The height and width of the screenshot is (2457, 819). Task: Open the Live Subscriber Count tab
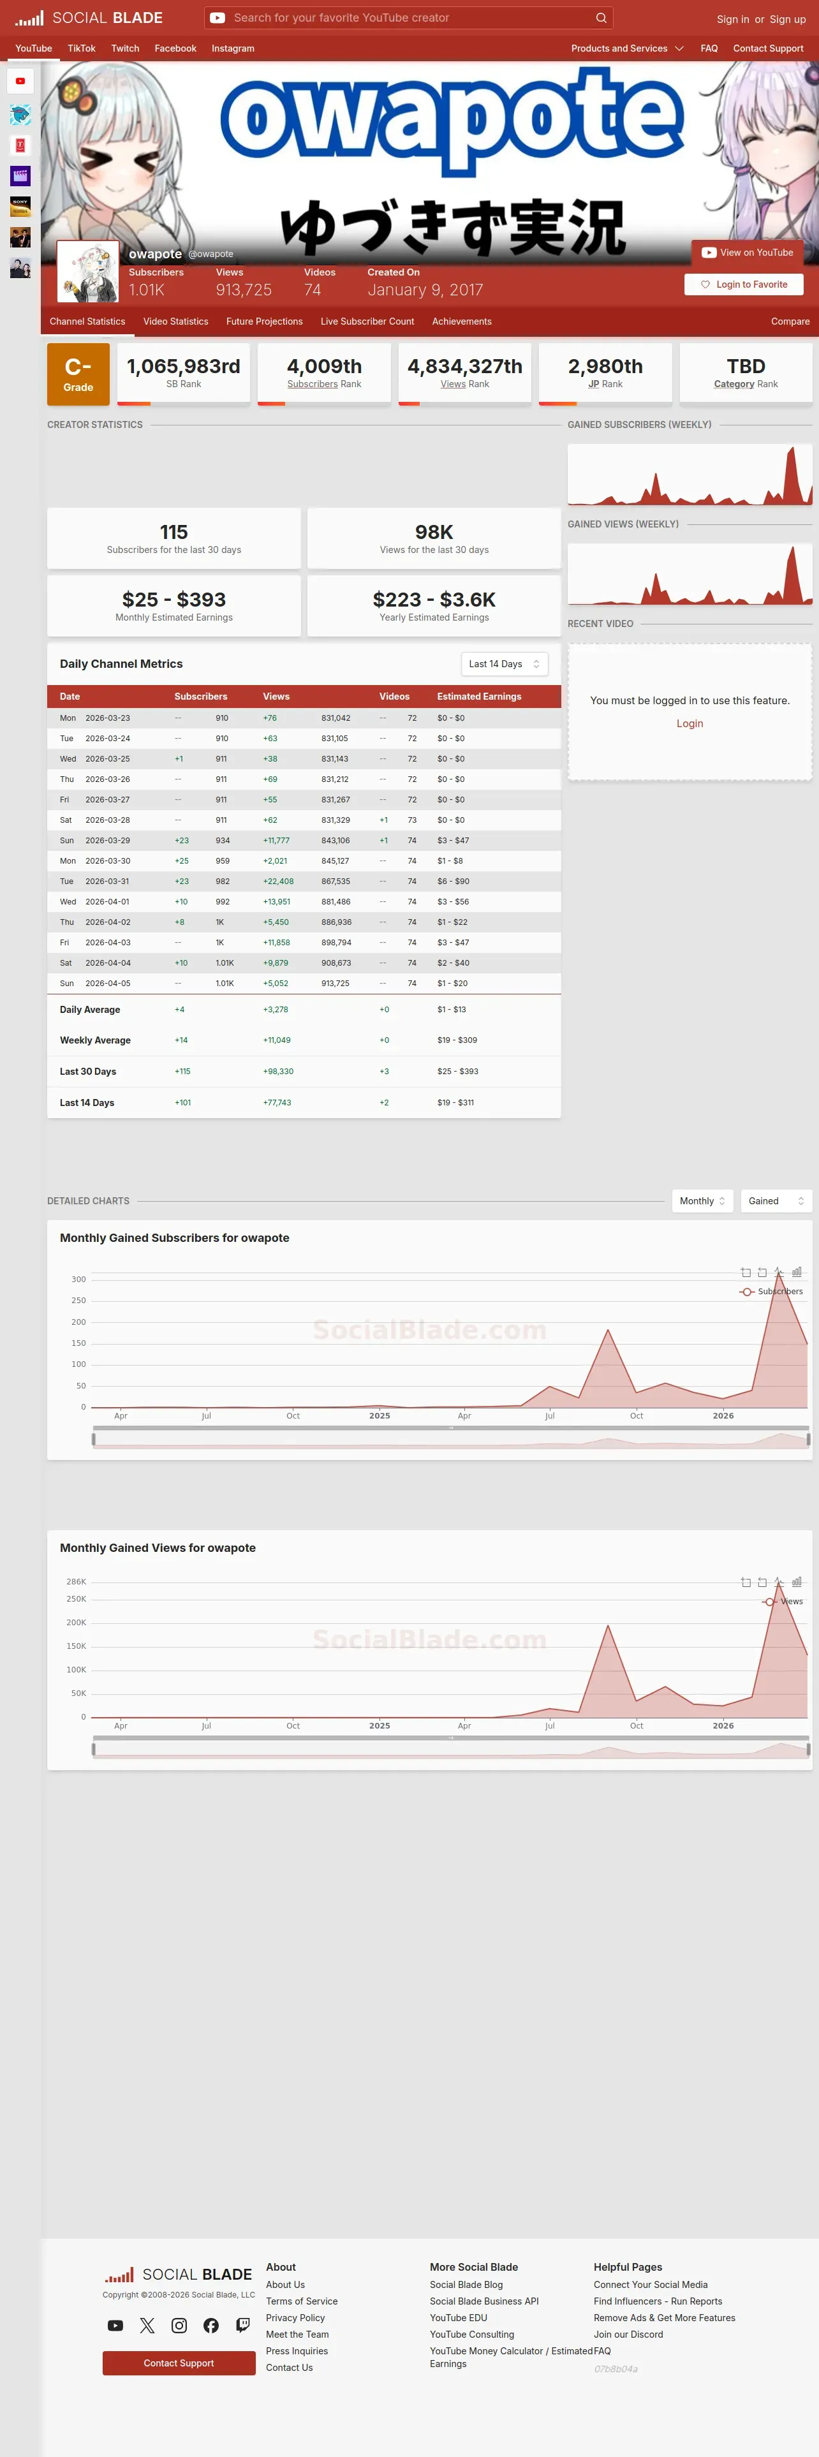[367, 321]
